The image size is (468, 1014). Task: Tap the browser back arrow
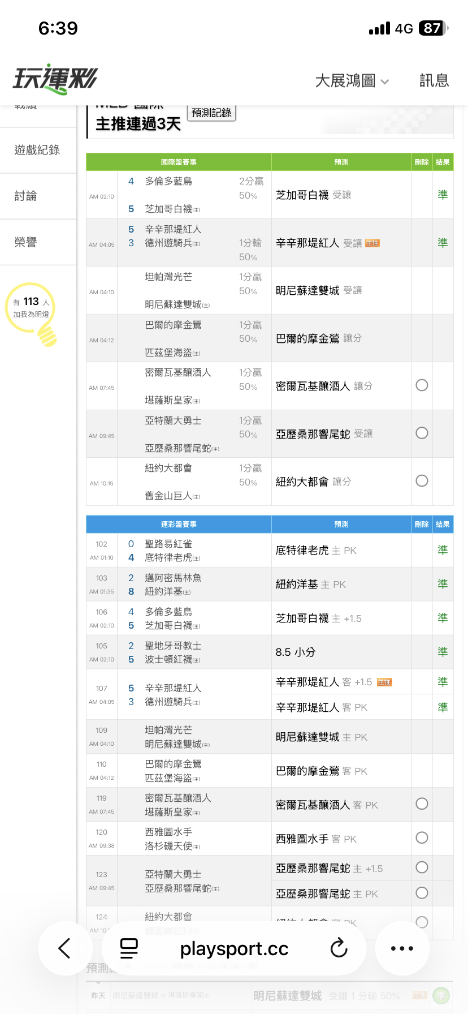click(65, 948)
